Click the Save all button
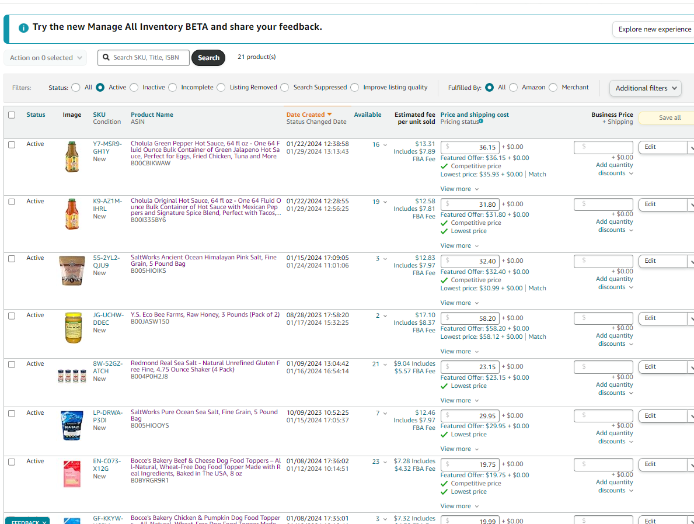The width and height of the screenshot is (694, 524). [x=667, y=117]
